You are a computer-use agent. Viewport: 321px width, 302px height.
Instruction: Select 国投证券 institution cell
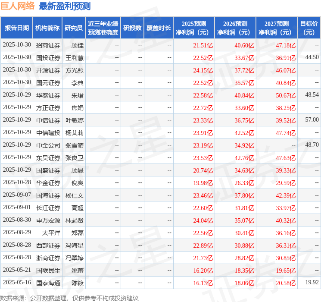click(x=48, y=58)
